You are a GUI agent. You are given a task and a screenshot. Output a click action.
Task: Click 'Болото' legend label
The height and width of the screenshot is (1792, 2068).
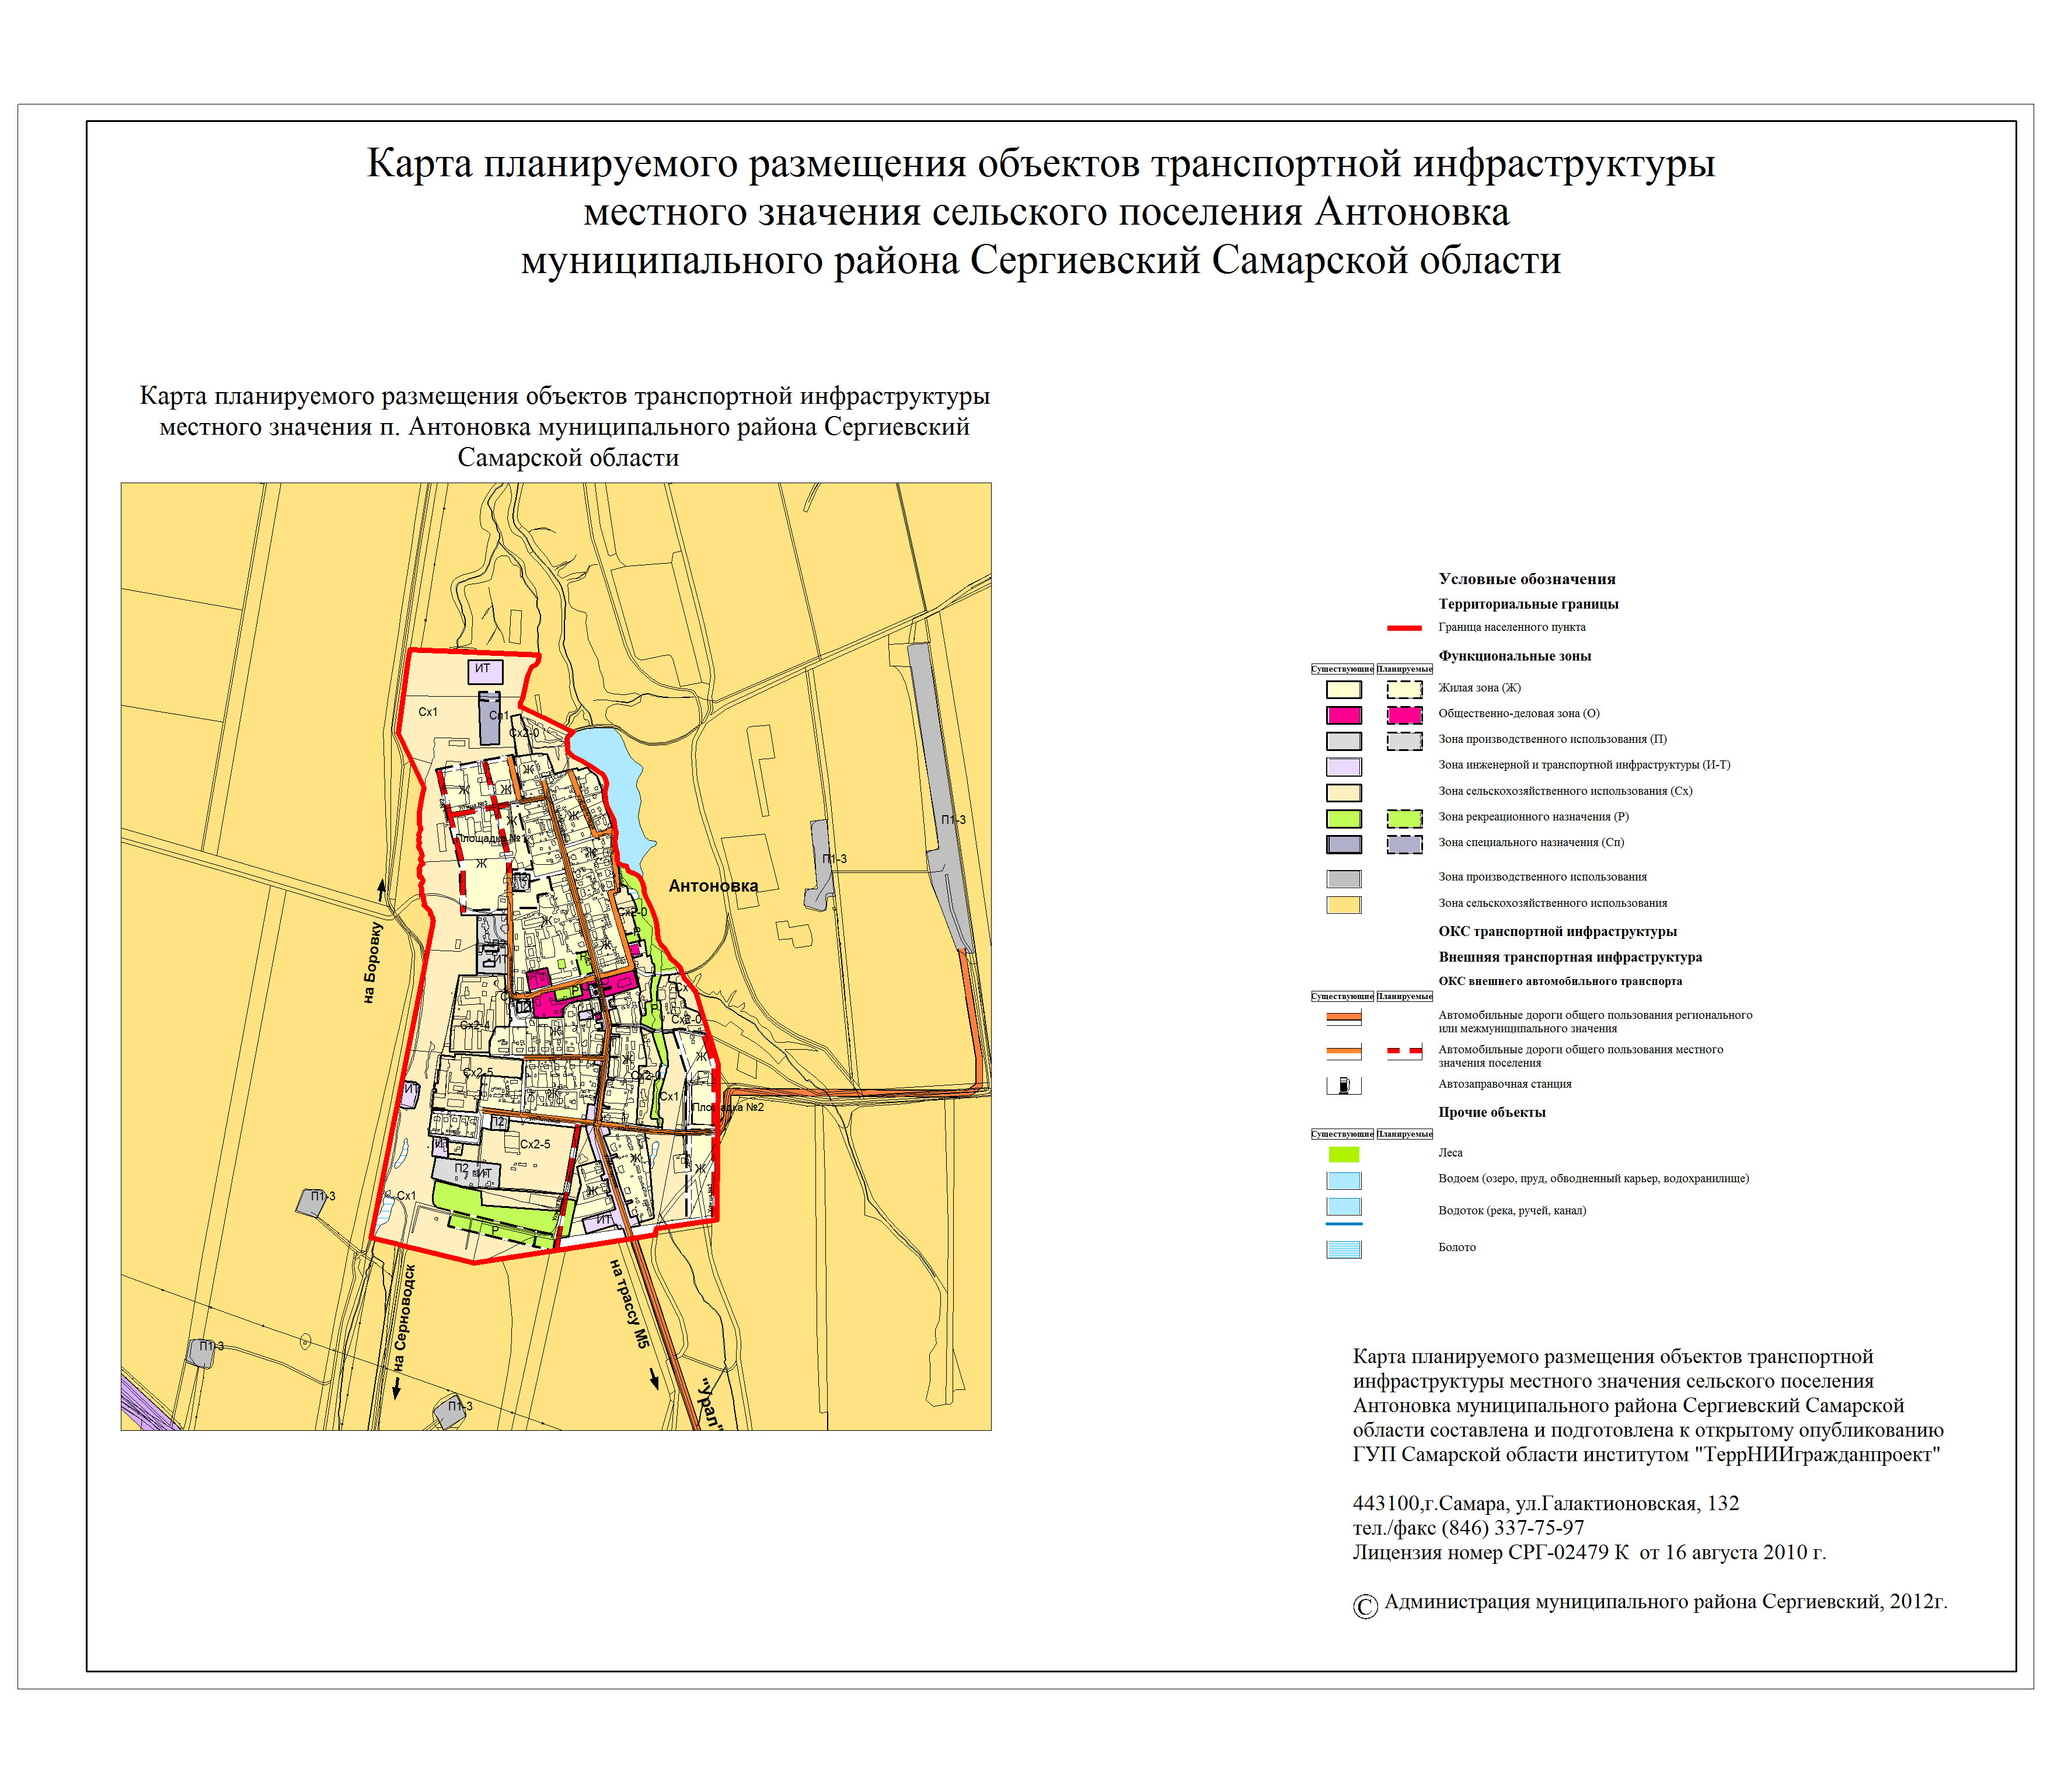1457,1247
